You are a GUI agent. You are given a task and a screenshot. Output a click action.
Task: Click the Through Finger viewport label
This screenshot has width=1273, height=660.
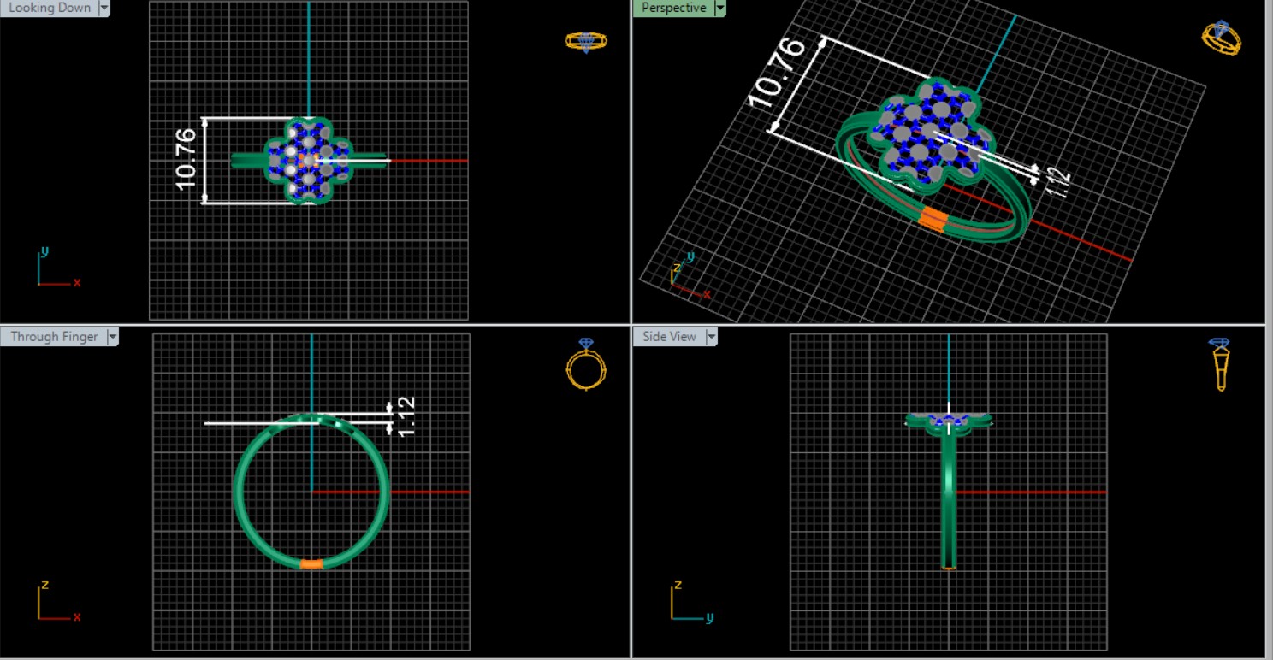54,337
